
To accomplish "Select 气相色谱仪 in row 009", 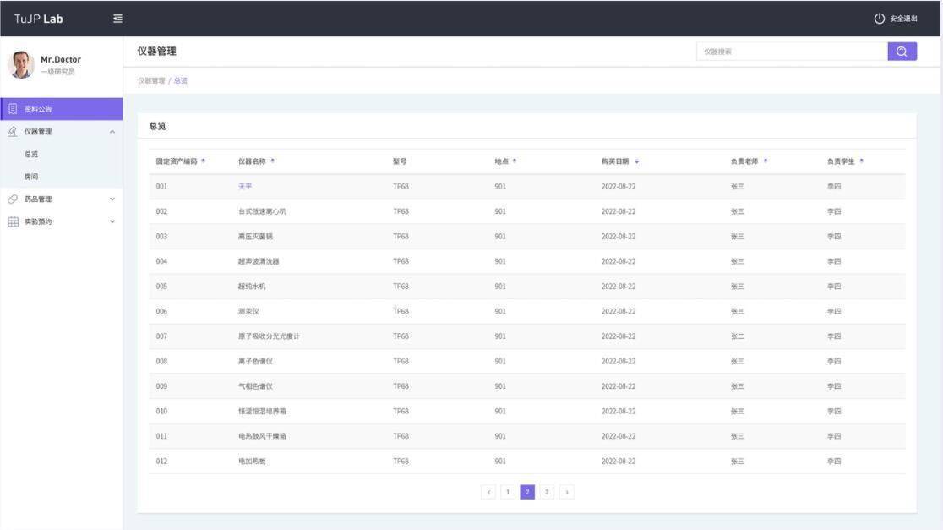I will pyautogui.click(x=255, y=386).
